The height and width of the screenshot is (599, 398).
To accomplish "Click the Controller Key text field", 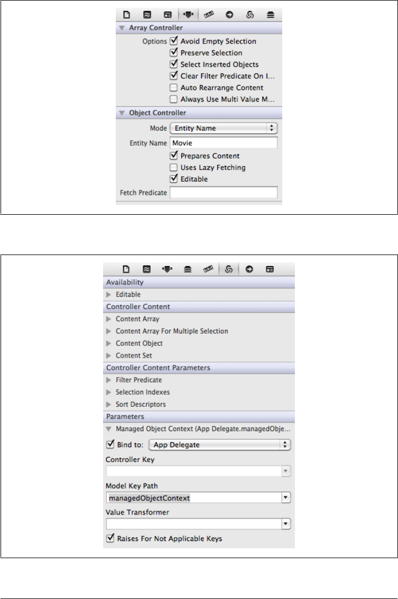I will (194, 471).
